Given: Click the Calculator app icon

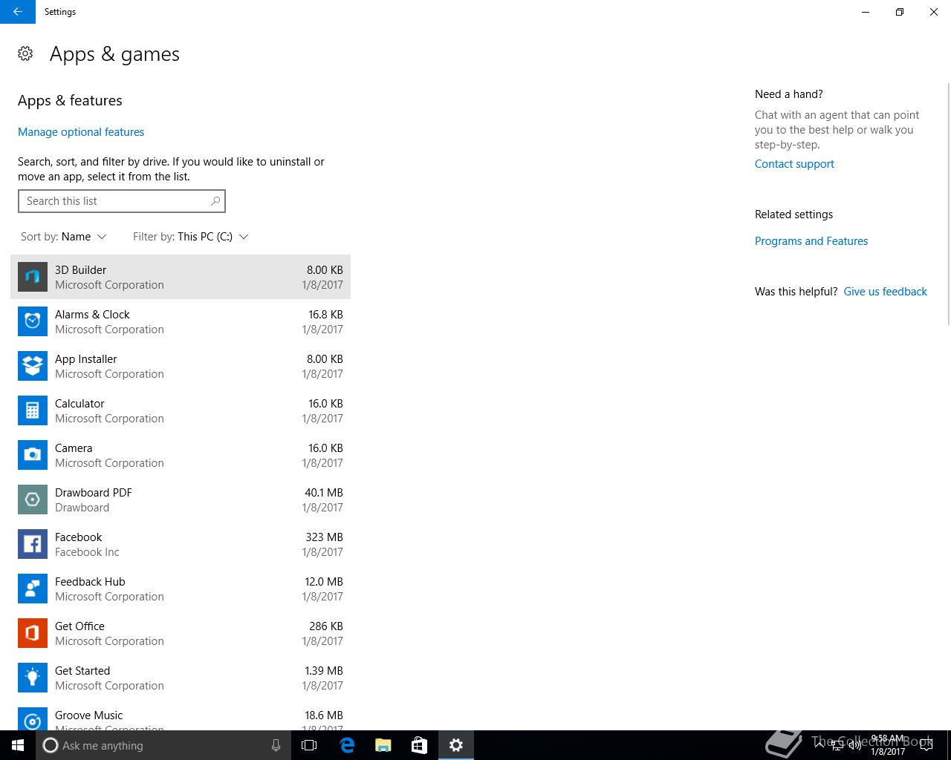Looking at the screenshot, I should point(33,410).
